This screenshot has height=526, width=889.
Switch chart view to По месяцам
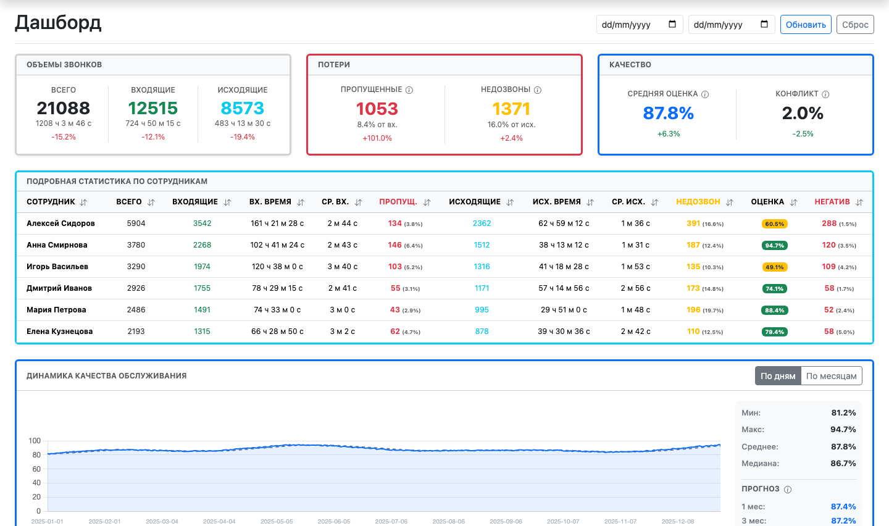click(832, 376)
